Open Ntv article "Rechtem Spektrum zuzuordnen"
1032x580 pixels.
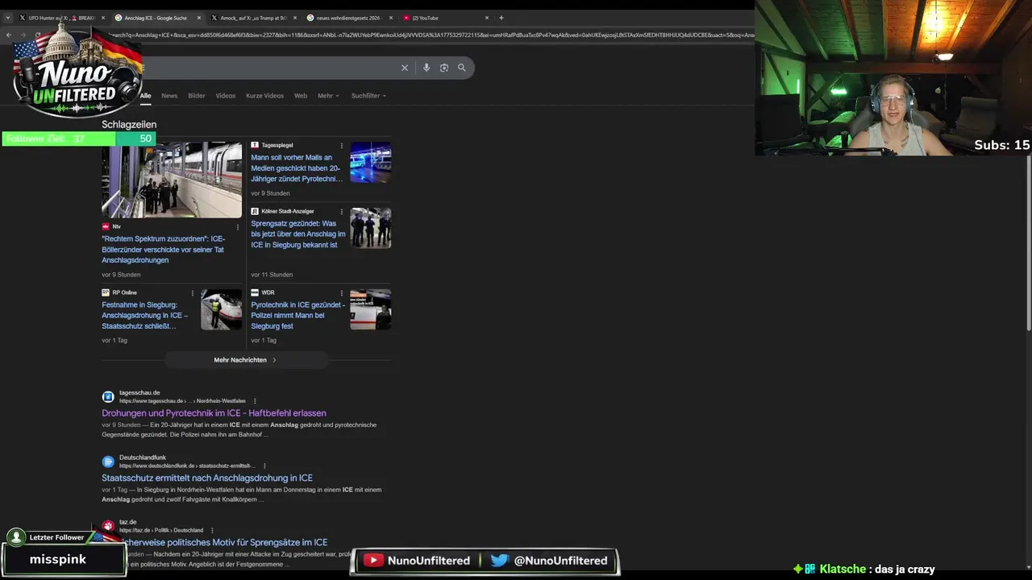pos(164,250)
